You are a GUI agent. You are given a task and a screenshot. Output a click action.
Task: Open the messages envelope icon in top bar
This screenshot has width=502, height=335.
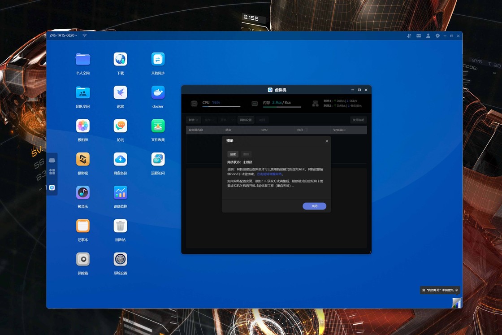(x=419, y=36)
